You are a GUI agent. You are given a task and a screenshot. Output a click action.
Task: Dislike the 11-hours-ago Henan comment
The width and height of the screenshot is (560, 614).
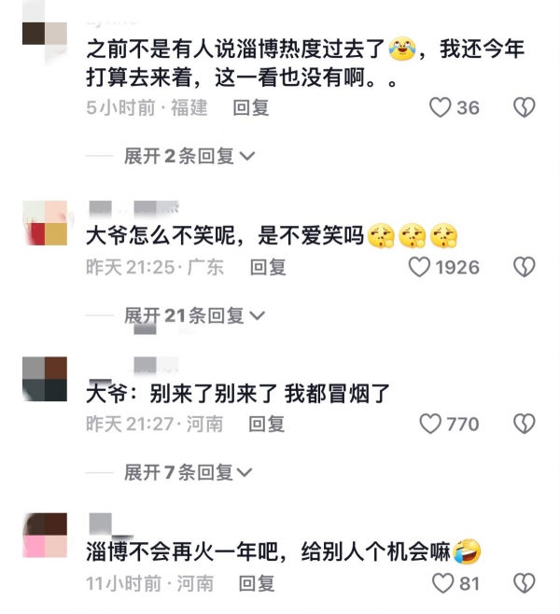click(525, 583)
